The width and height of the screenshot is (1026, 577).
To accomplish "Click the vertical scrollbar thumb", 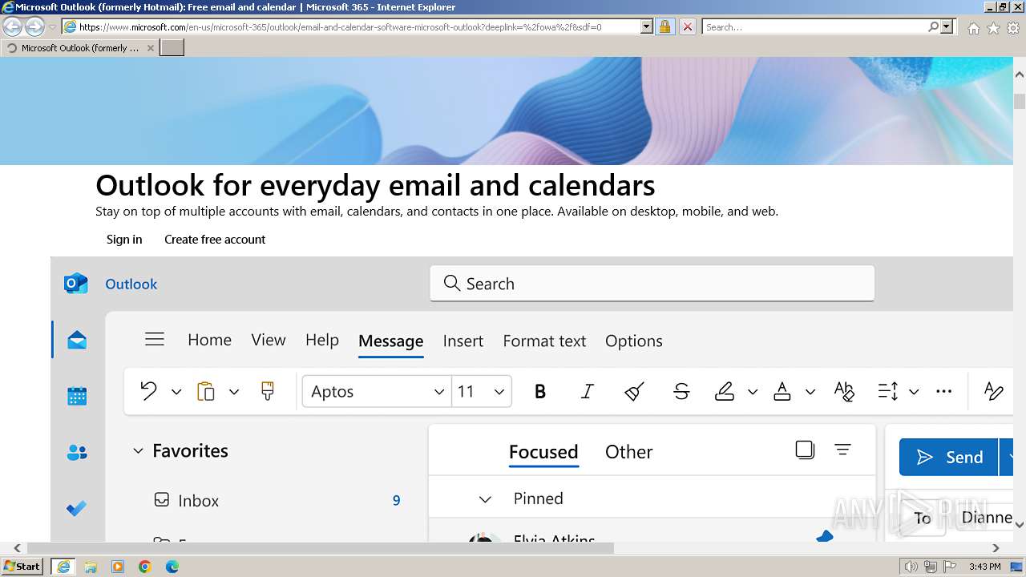I will [x=1020, y=101].
